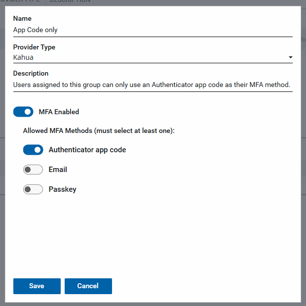Screen dimensions: 306x306
Task: Disable the MFA Enabled toggle switch
Action: click(23, 112)
